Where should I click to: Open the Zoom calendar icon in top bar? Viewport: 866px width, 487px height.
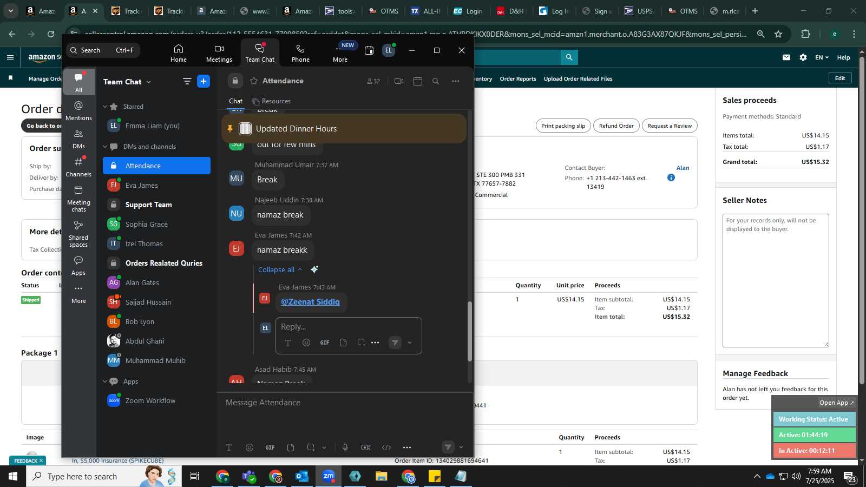[369, 50]
